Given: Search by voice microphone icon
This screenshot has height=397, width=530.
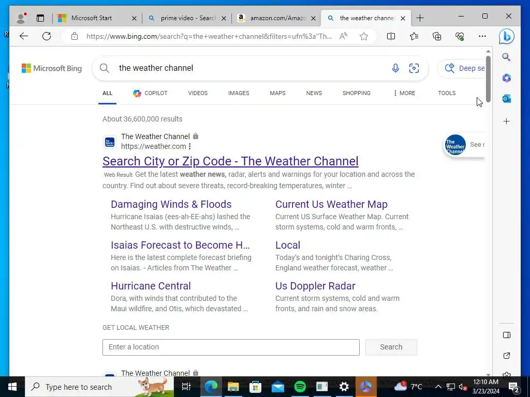Looking at the screenshot, I should (395, 68).
